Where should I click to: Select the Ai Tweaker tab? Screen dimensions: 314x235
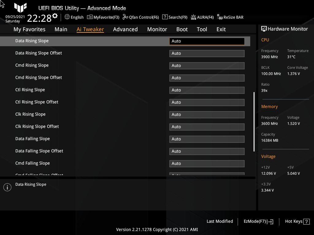90,29
